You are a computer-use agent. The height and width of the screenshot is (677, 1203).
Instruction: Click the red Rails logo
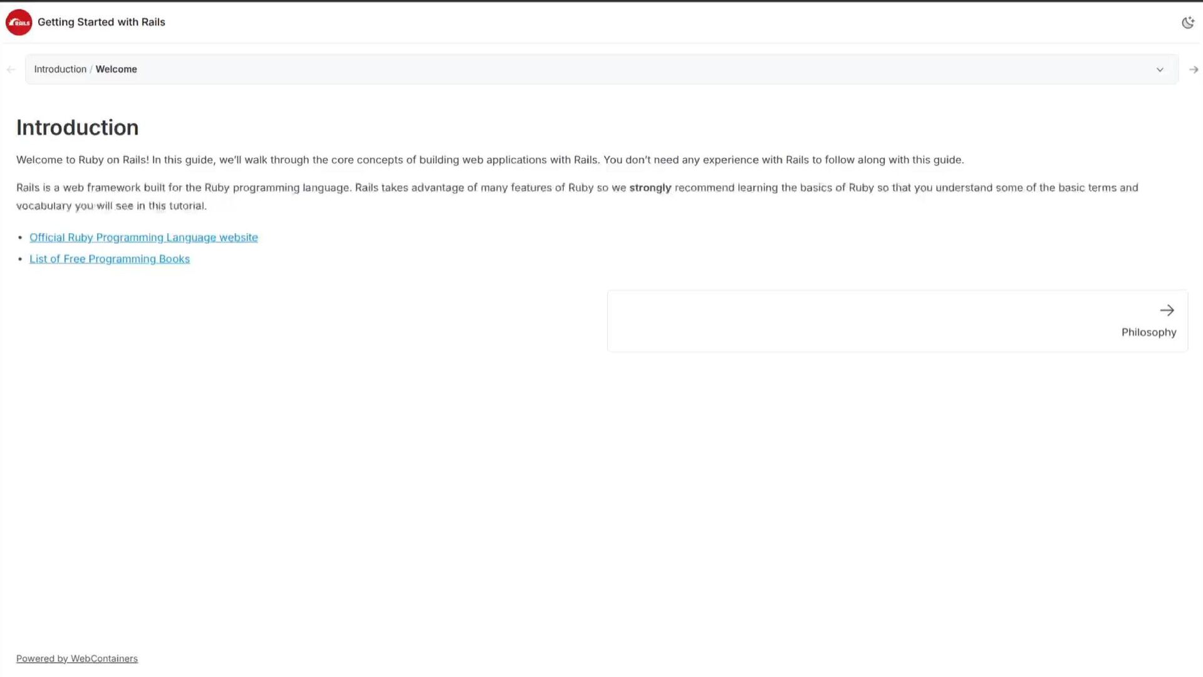(19, 22)
